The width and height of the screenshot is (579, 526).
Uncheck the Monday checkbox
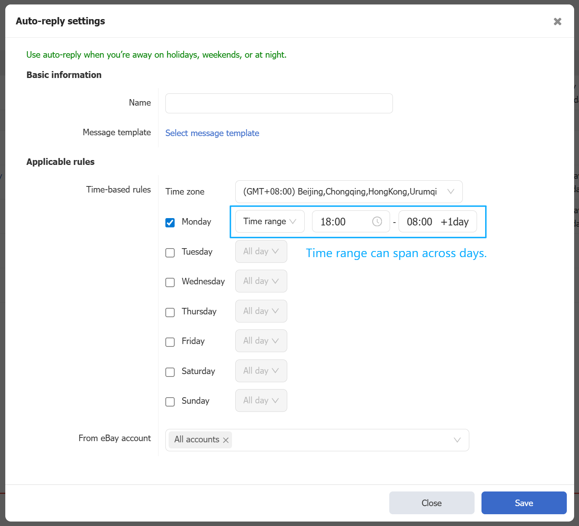(170, 223)
